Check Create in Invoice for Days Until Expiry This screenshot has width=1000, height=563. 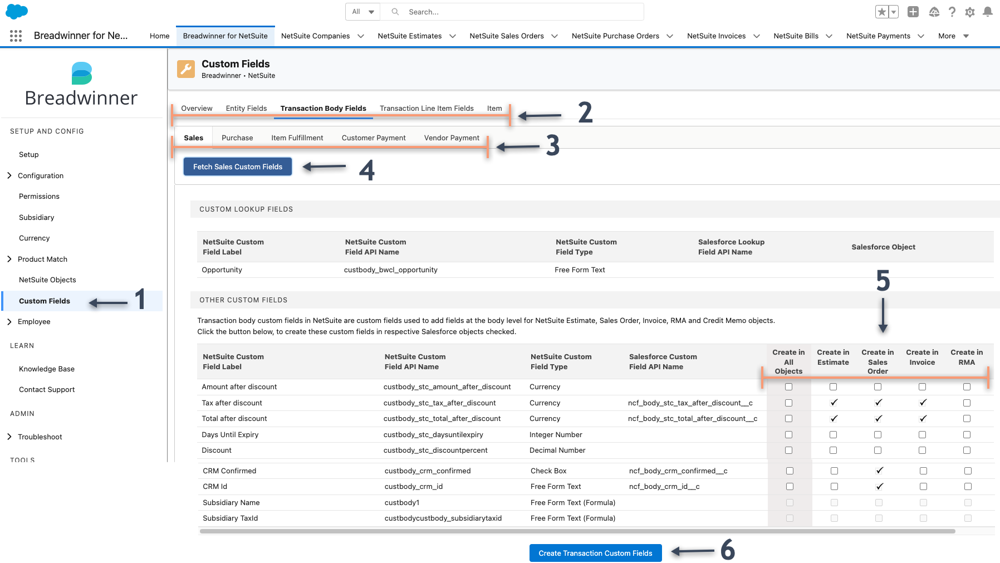[922, 434]
